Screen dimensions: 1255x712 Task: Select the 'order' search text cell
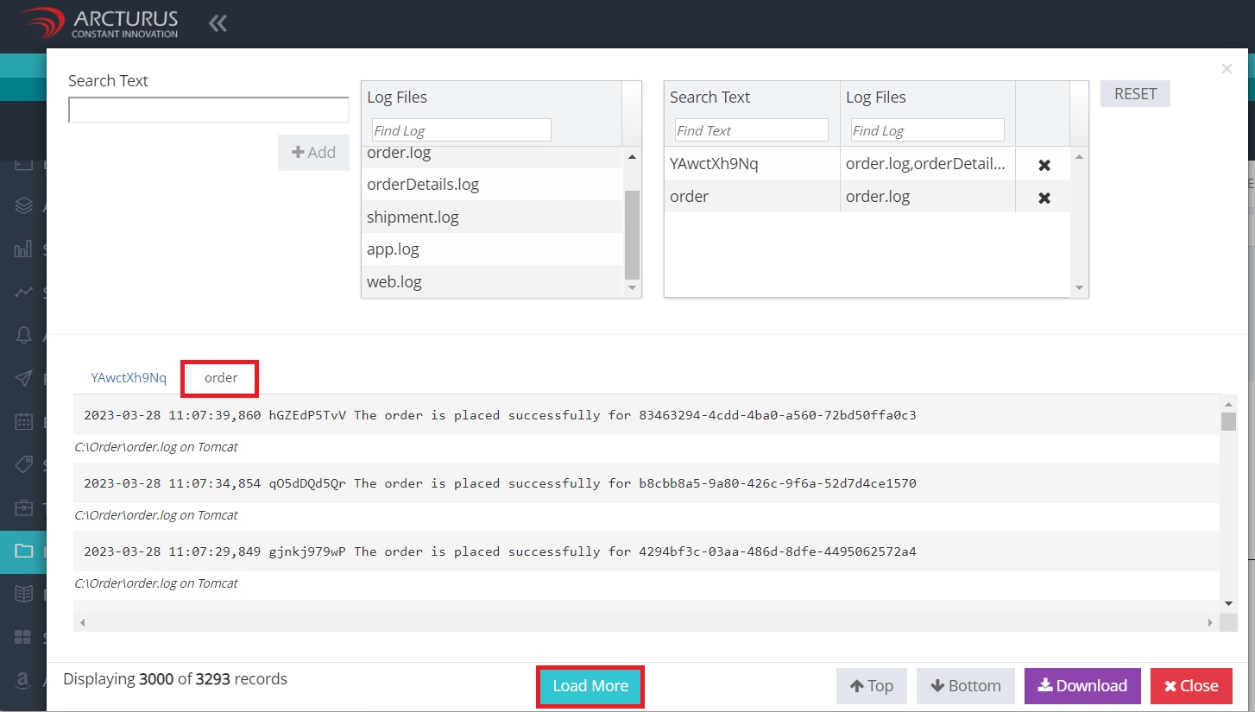click(x=752, y=197)
